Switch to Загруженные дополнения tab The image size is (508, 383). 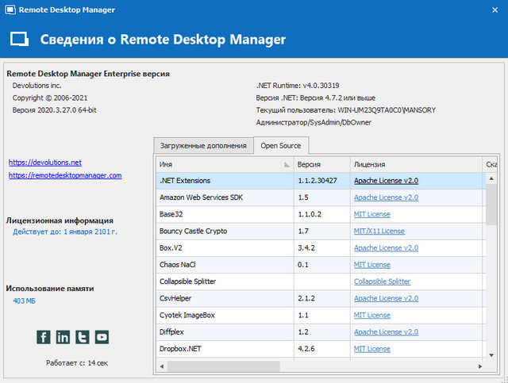click(203, 146)
